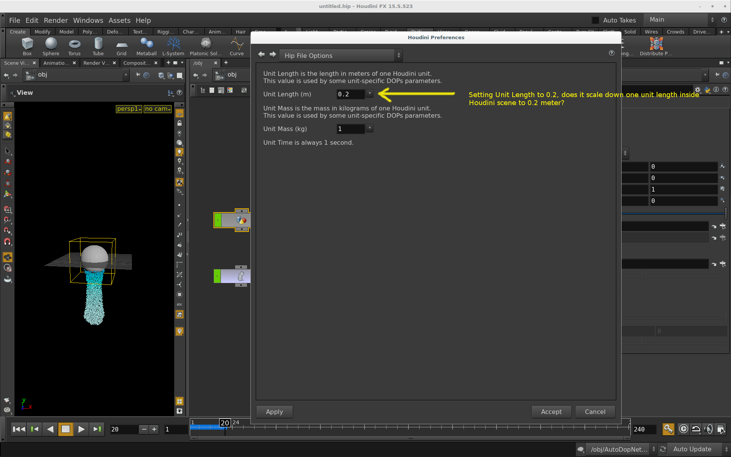Toggle the pin icon in Scene View path bar
Image resolution: width=731 pixels, height=457 pixels.
tap(138, 75)
